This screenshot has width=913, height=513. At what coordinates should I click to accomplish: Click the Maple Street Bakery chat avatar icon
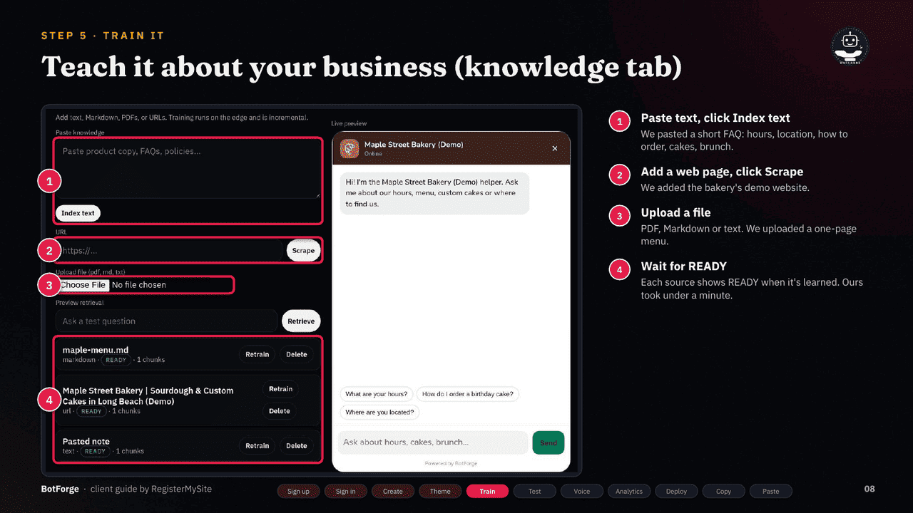coord(350,148)
